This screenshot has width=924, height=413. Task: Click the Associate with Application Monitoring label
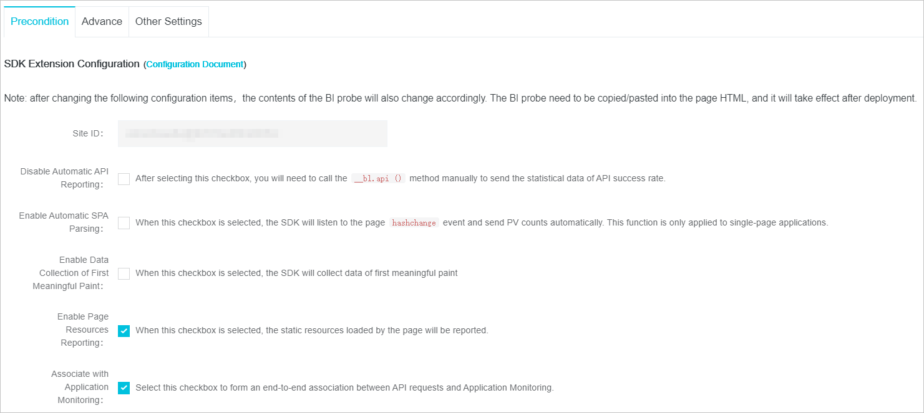(x=80, y=387)
